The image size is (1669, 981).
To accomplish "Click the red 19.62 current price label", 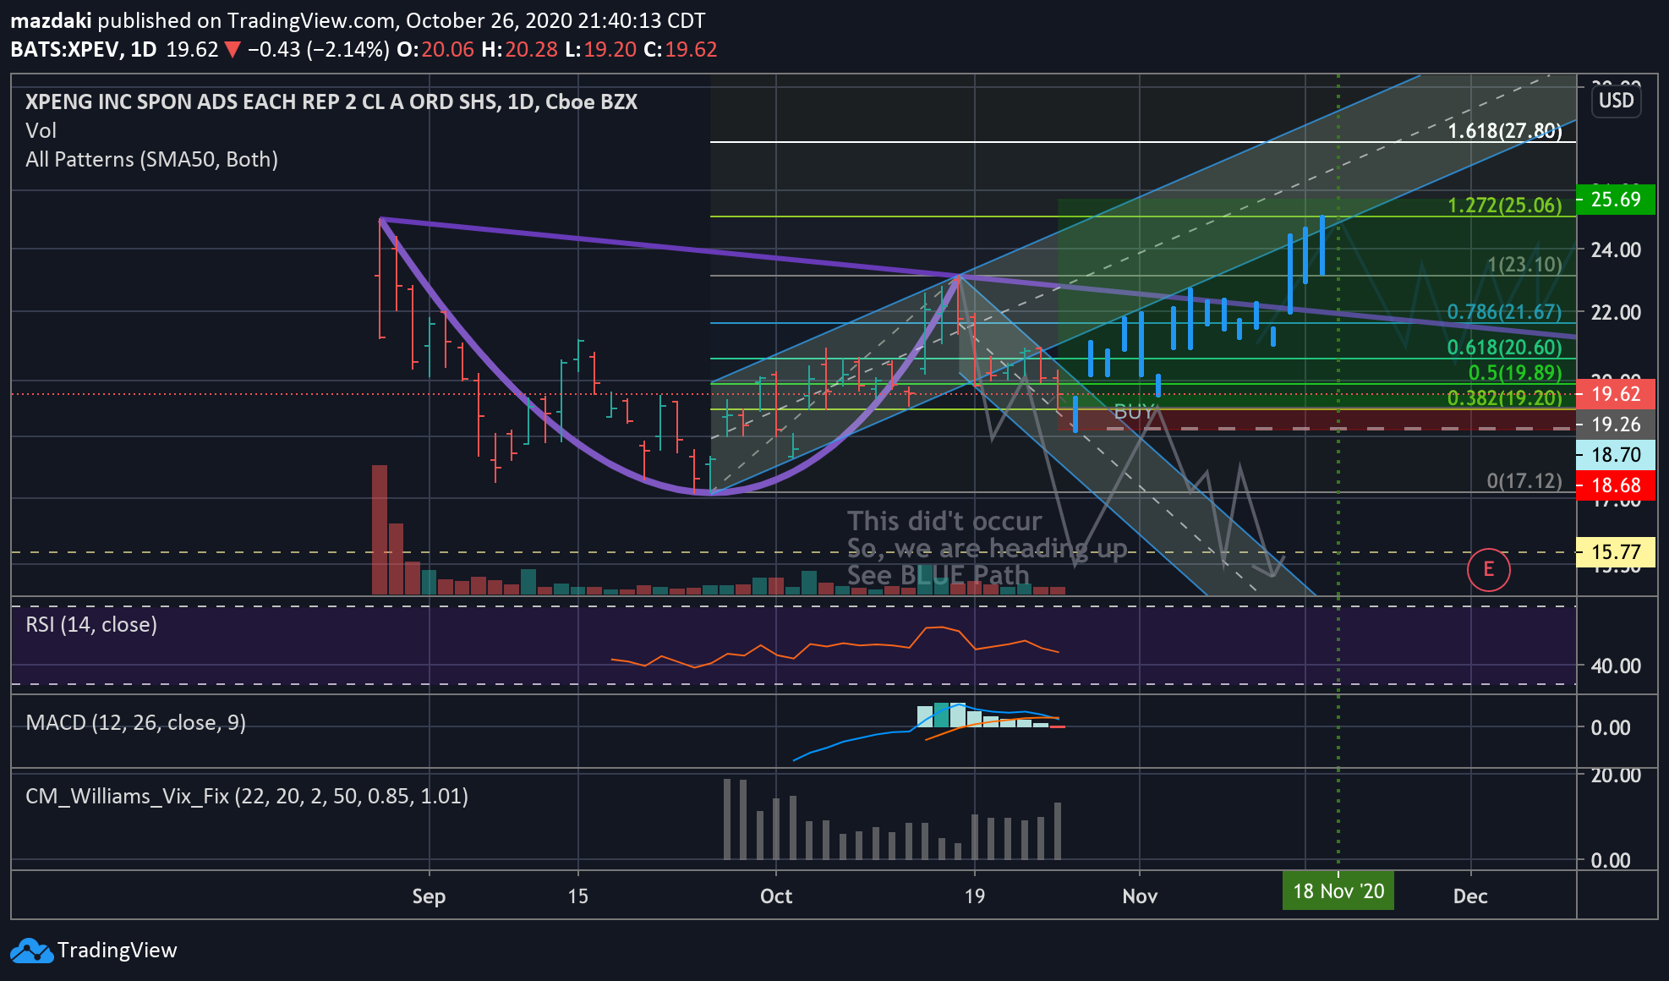I will (x=1616, y=394).
